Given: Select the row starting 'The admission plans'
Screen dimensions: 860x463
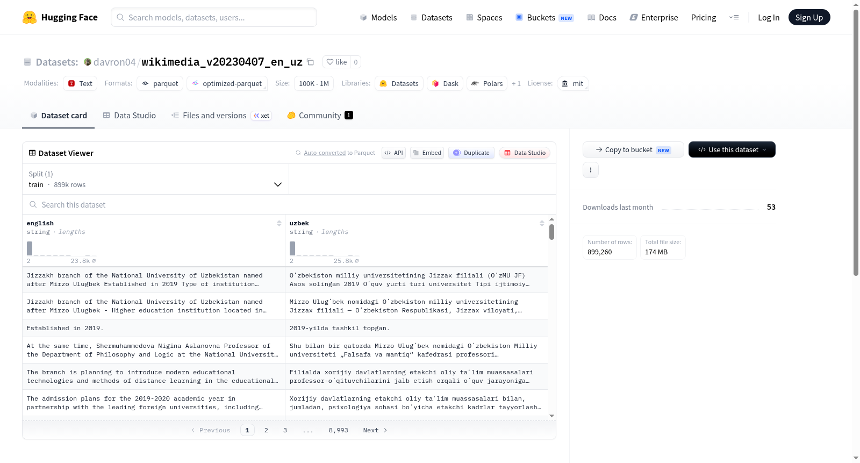Looking at the screenshot, I should pyautogui.click(x=285, y=403).
